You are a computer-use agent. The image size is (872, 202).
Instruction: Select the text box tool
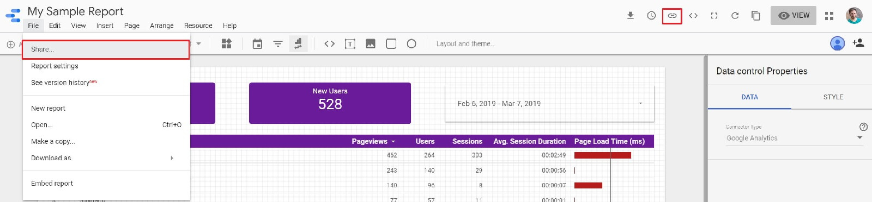pos(350,44)
